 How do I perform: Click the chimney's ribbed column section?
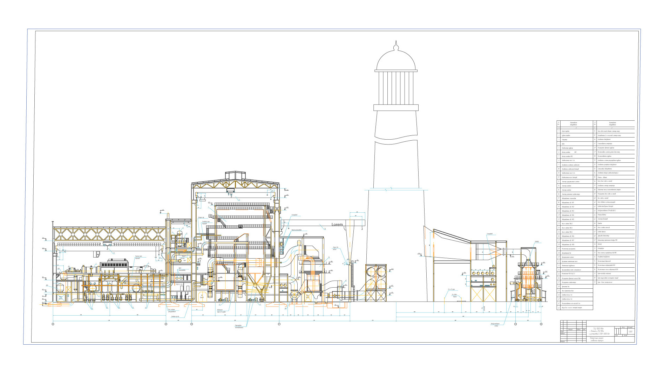(x=396, y=87)
